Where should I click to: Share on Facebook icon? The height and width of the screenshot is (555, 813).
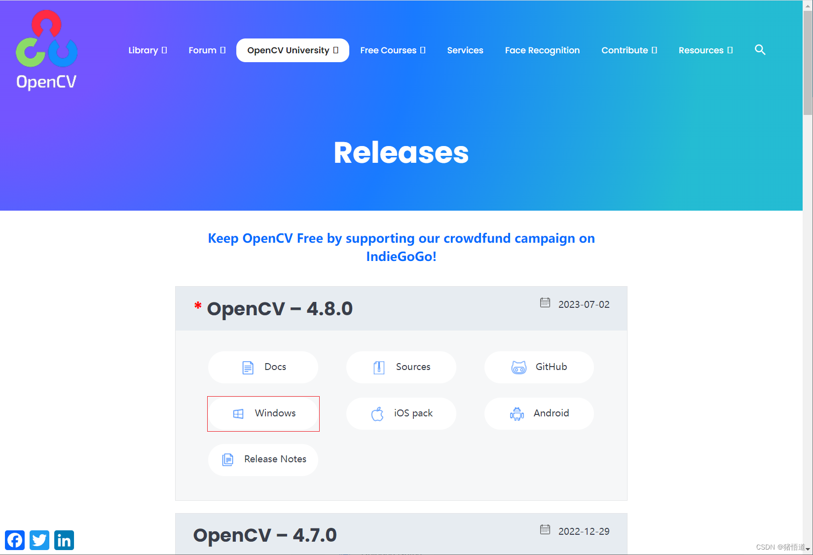(15, 540)
